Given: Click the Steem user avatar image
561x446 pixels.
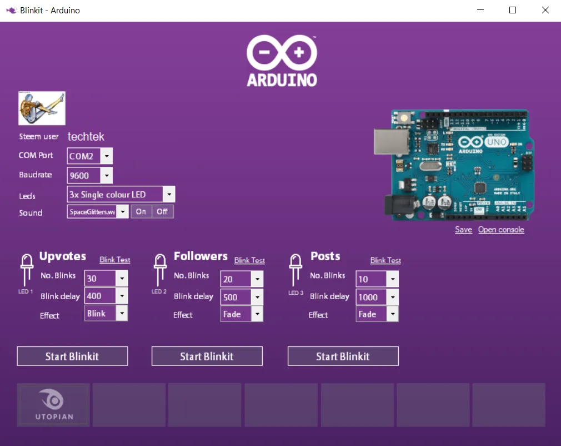Looking at the screenshot, I should click(x=42, y=108).
